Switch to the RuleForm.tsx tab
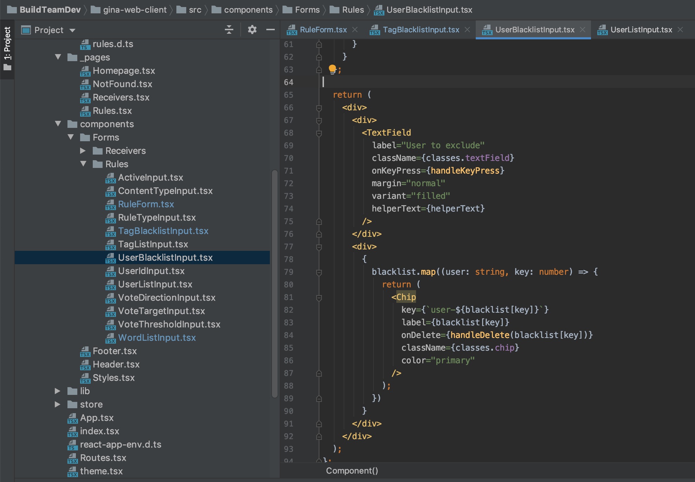The image size is (695, 482). point(323,30)
